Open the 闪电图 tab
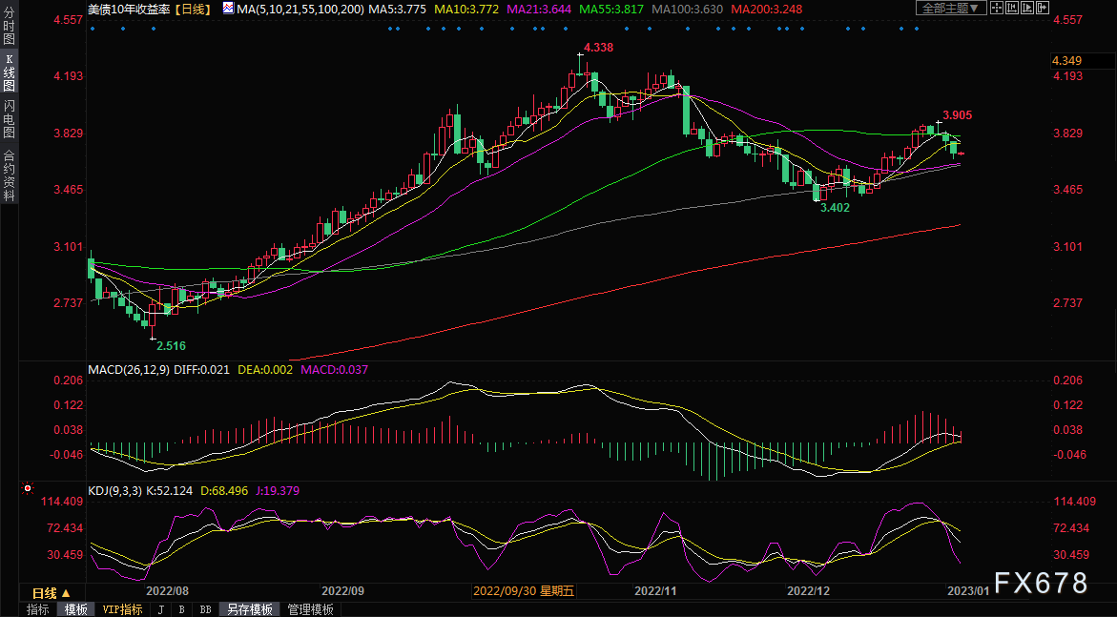 [x=9, y=119]
